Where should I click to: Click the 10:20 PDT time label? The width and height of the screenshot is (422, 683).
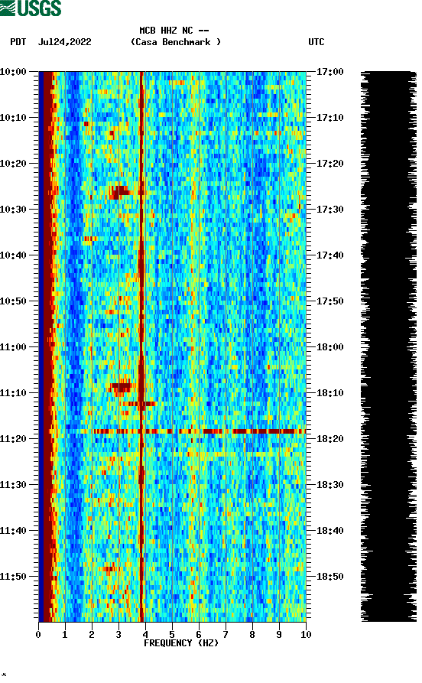coord(14,164)
